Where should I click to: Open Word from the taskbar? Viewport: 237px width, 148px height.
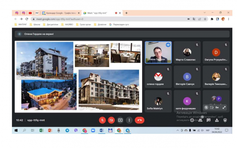pos(102,130)
